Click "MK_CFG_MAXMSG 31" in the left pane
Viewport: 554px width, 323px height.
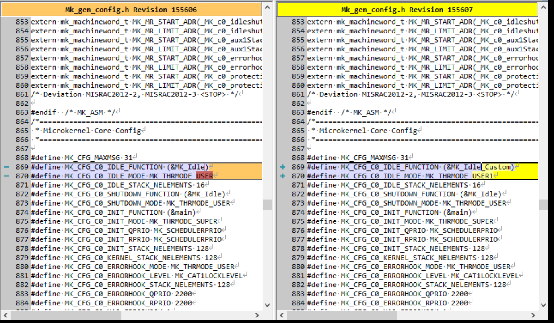coord(99,158)
